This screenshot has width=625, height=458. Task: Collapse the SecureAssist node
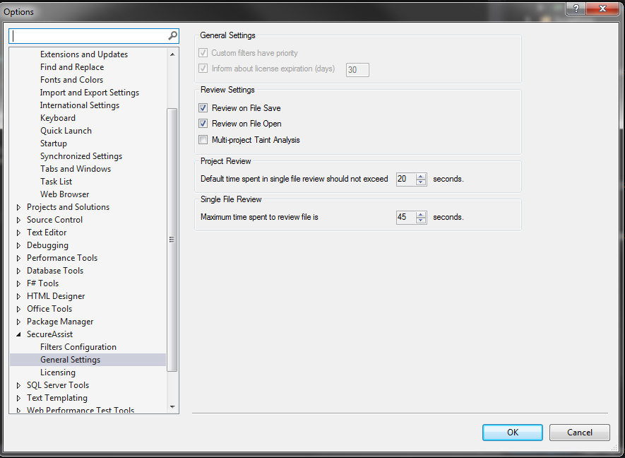coord(18,335)
